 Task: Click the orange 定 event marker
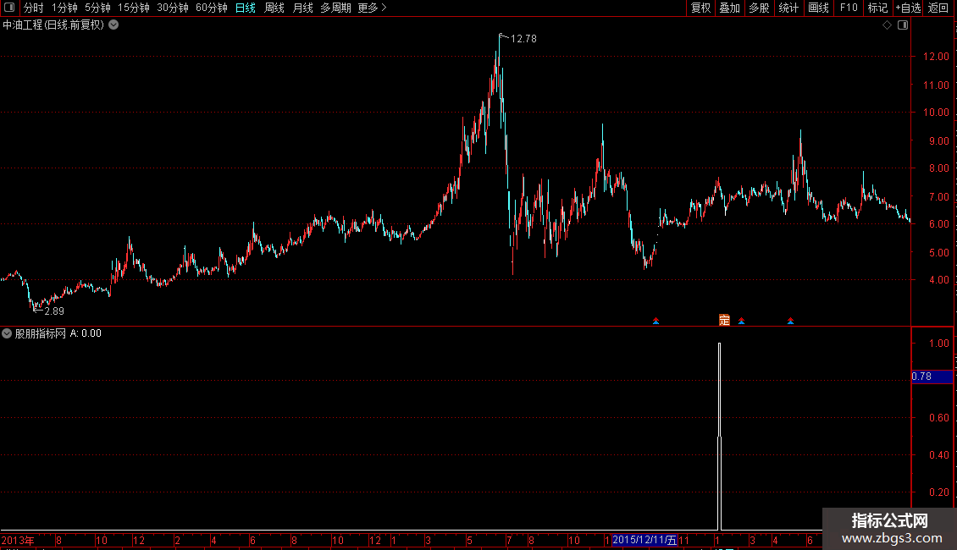pos(724,320)
